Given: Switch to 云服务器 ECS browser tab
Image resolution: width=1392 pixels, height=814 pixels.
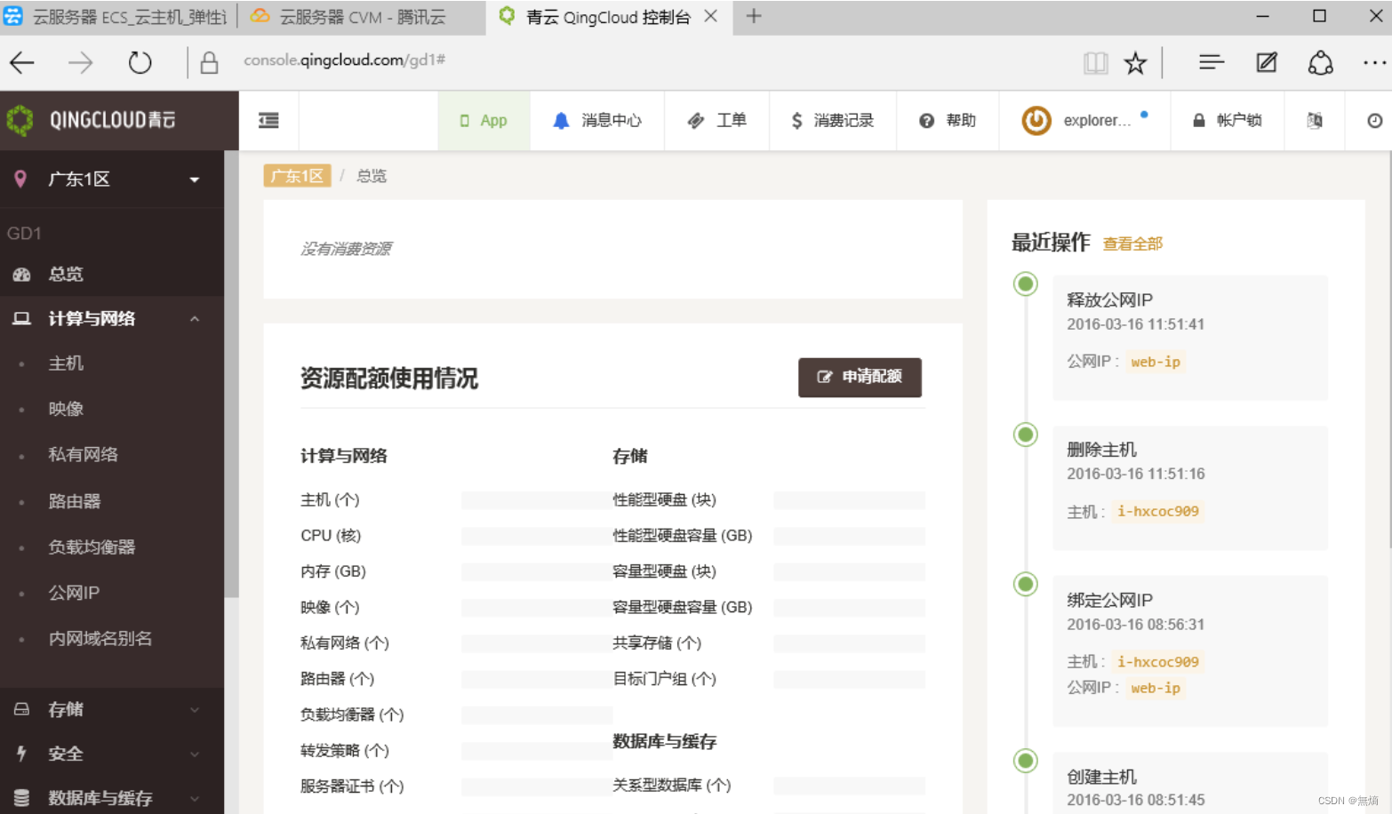Looking at the screenshot, I should pos(117,17).
